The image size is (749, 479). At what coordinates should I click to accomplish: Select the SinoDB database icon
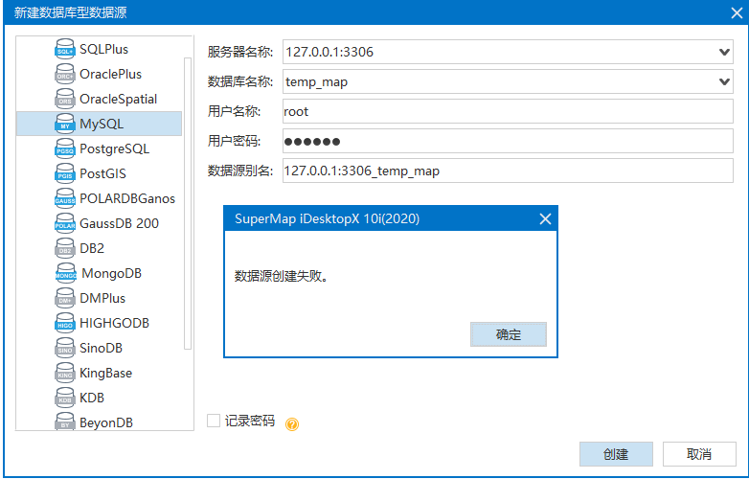click(x=65, y=348)
